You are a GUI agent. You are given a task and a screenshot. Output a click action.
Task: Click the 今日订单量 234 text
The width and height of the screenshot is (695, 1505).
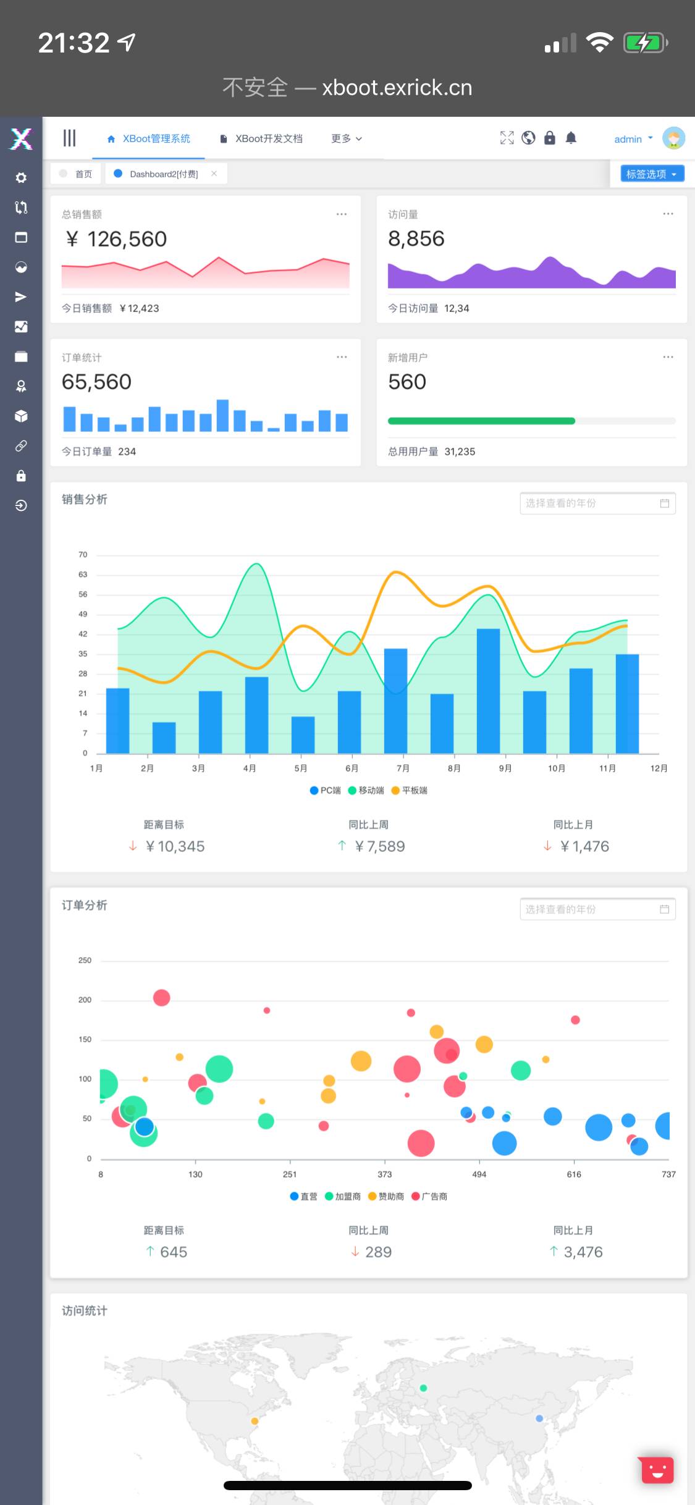(x=99, y=452)
